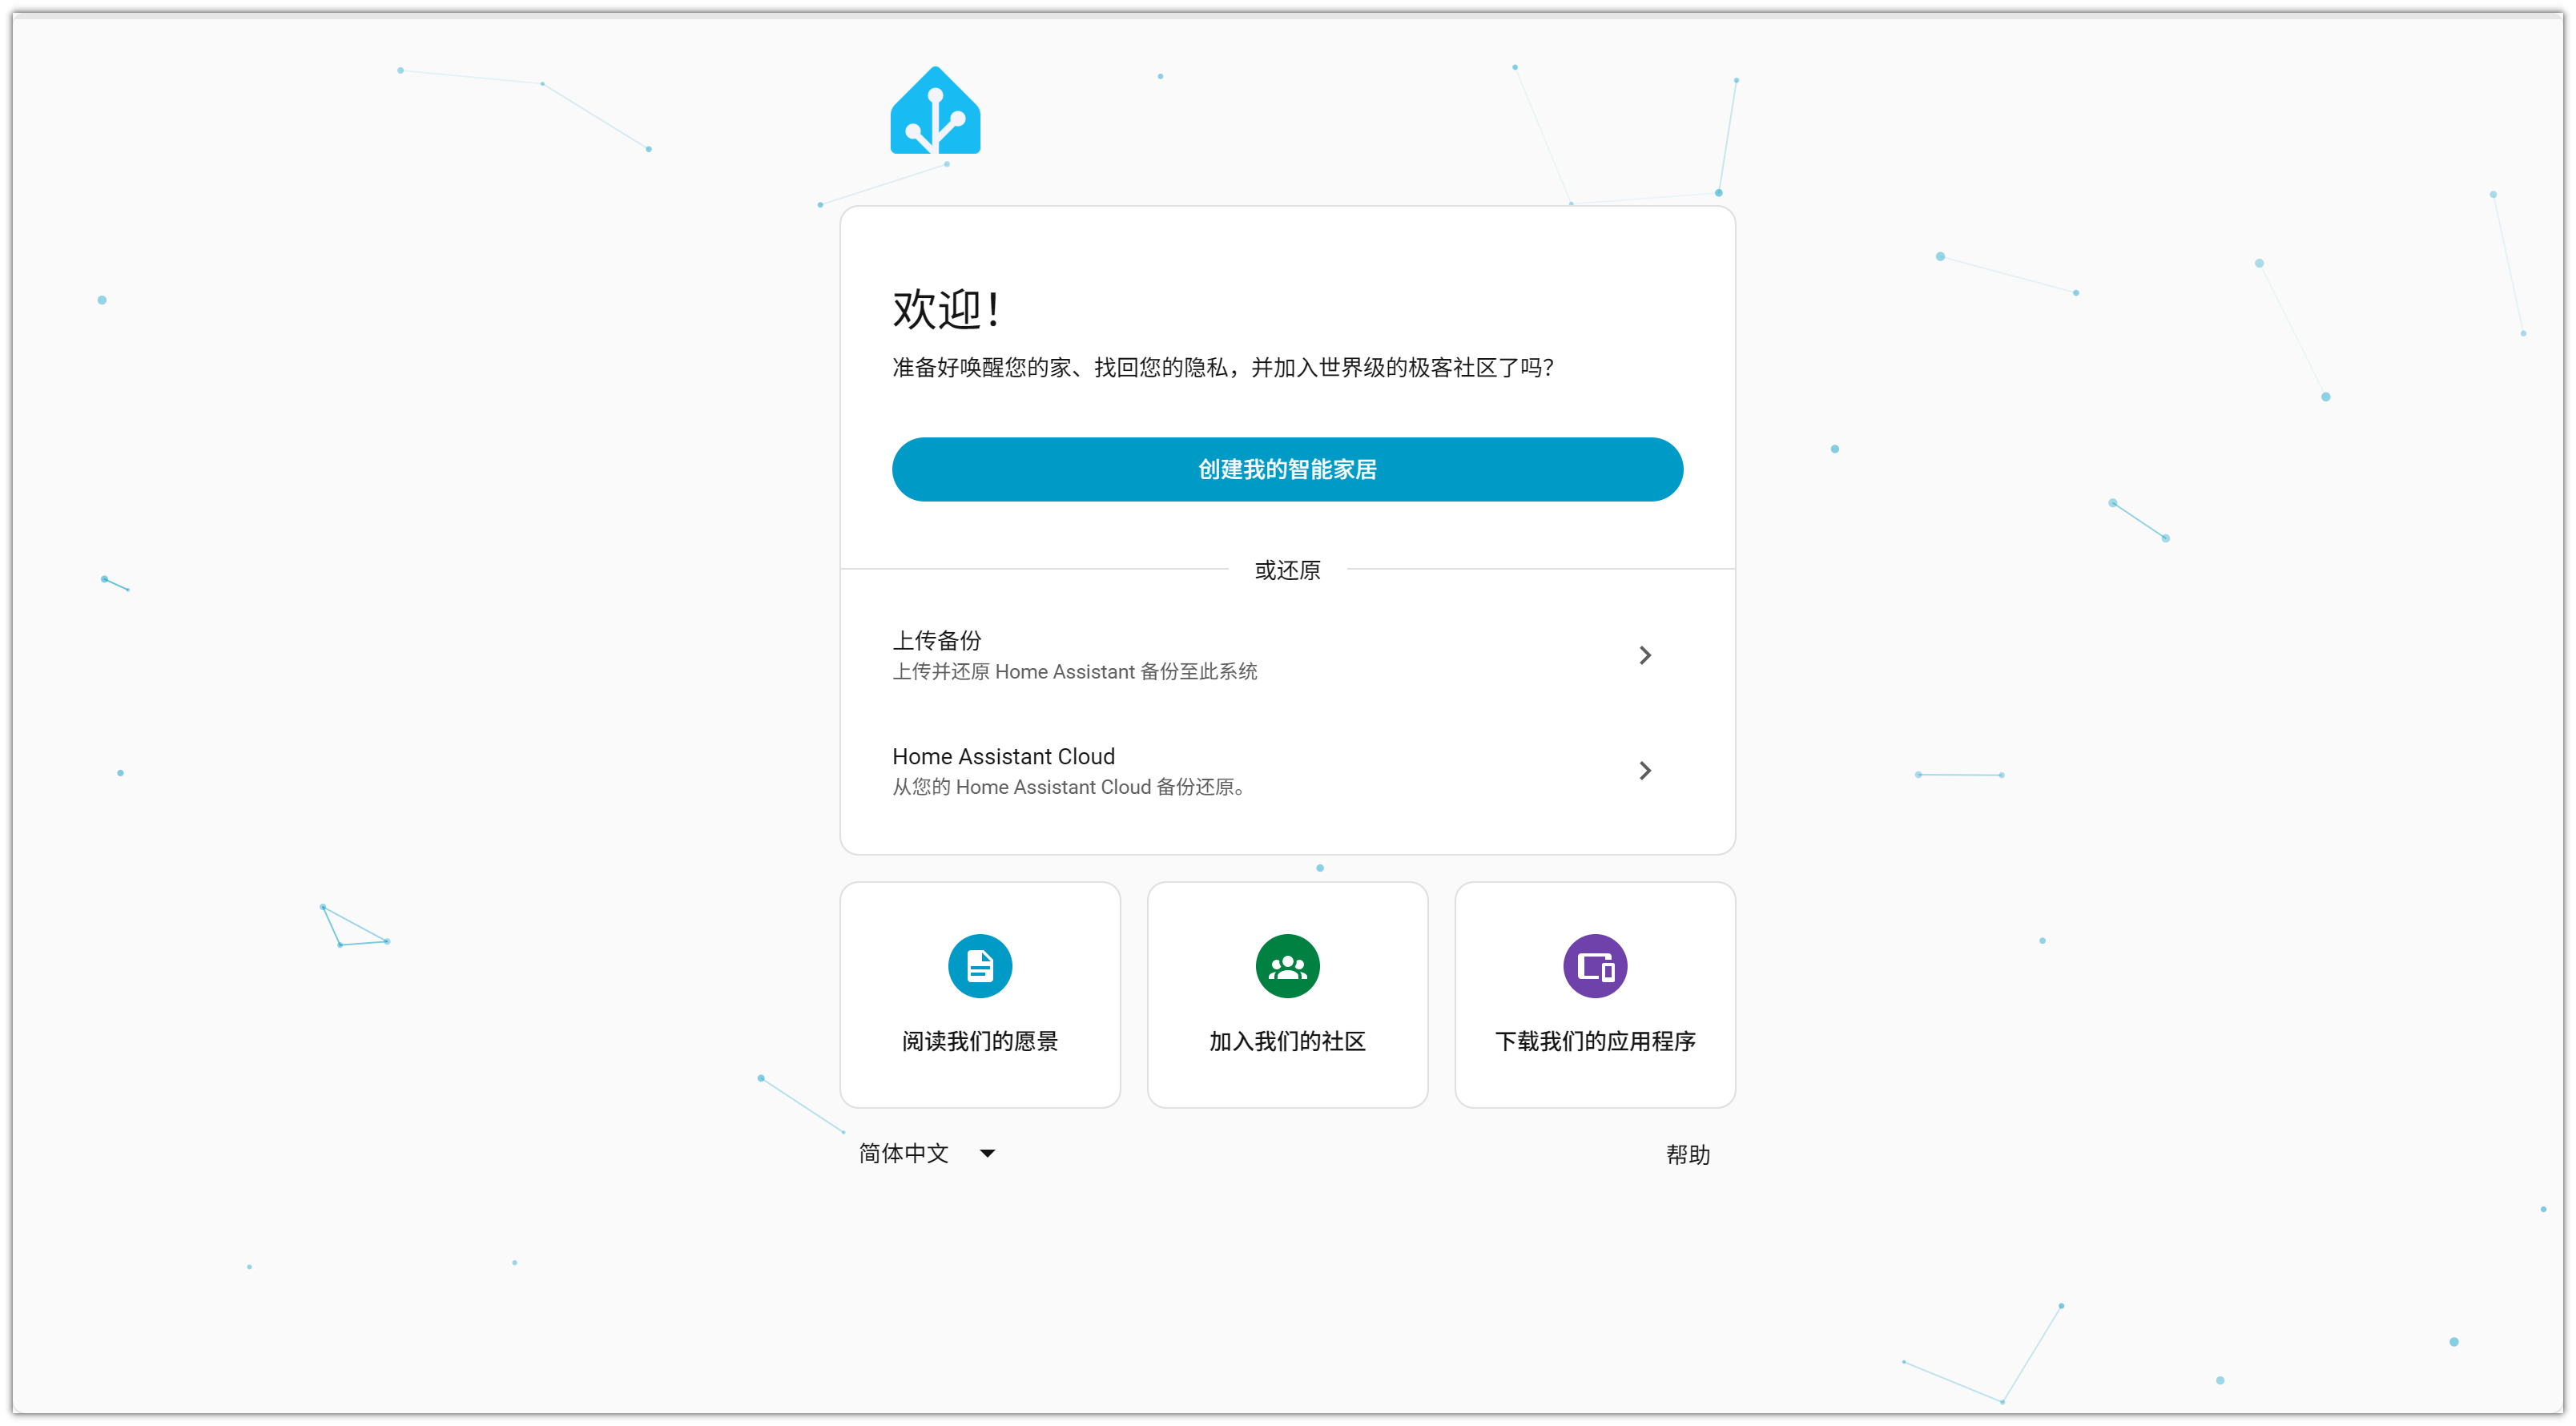
Task: Click the blue document icon for 阅读我们的愿景
Action: [980, 966]
